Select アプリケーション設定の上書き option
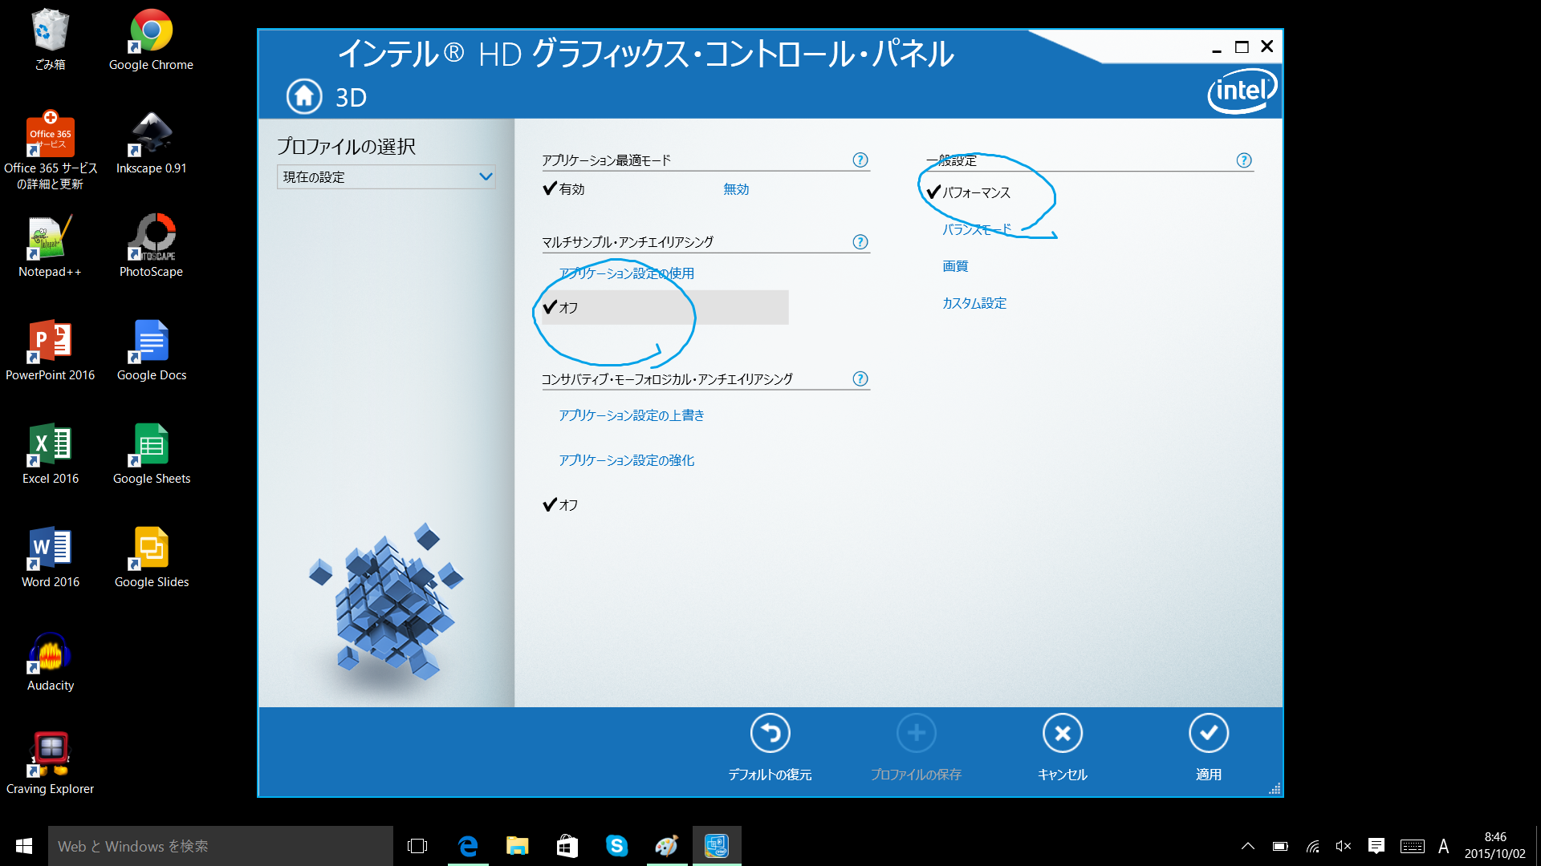Image resolution: width=1541 pixels, height=866 pixels. pyautogui.click(x=631, y=415)
